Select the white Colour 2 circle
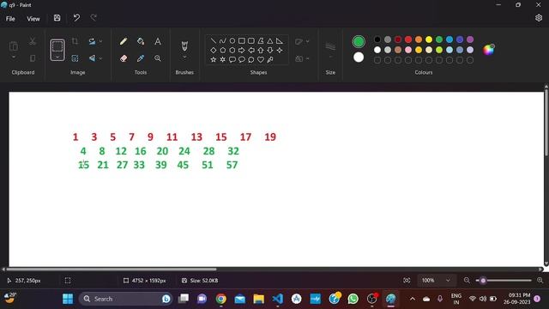The height and width of the screenshot is (309, 549). [359, 58]
